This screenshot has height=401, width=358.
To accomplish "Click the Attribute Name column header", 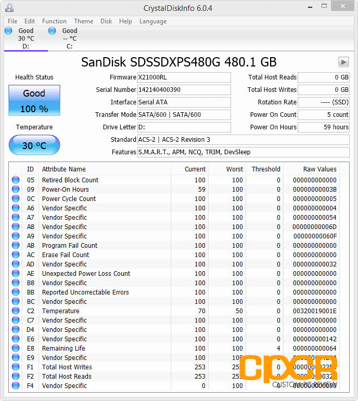I will point(105,169).
